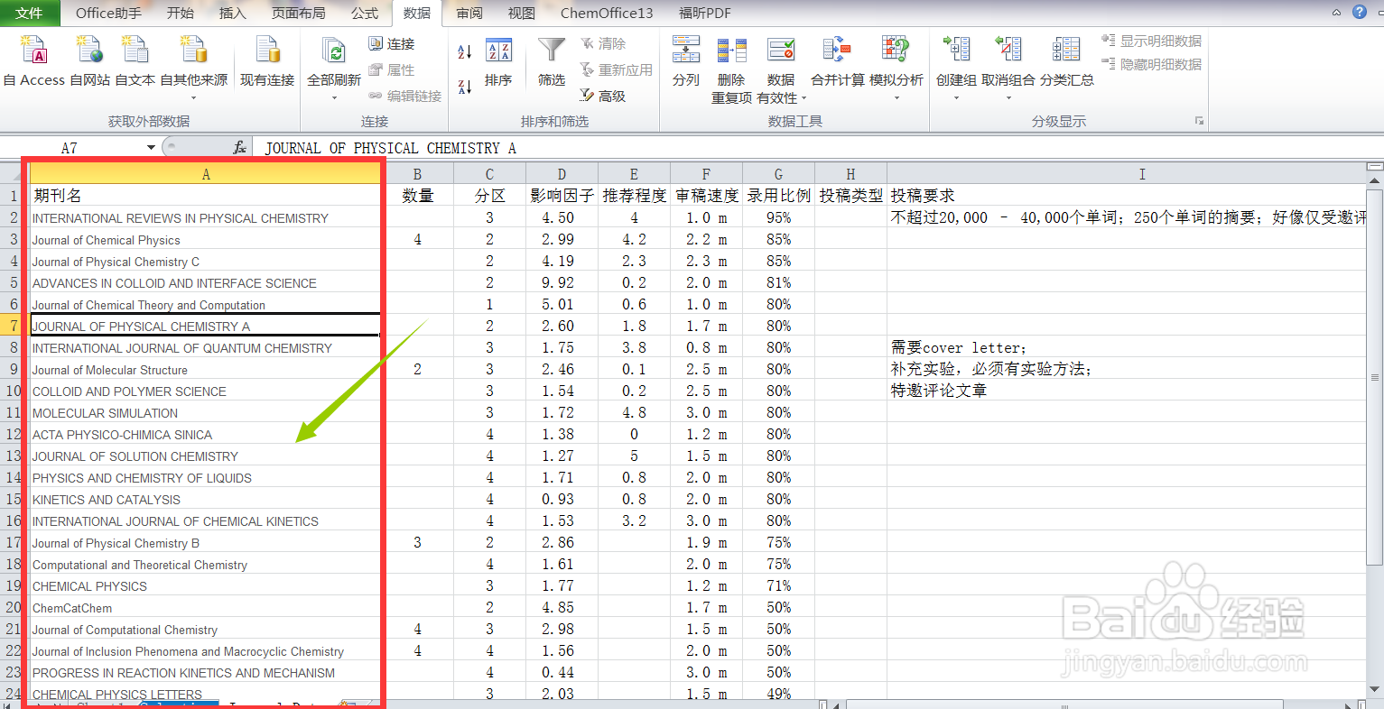Viewport: 1384px width, 709px height.
Task: Open the Name Box dropdown arrow
Action: 149,147
